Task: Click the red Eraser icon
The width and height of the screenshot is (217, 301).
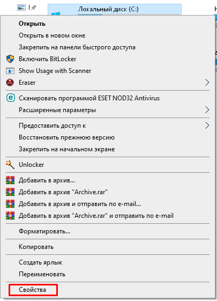Action: click(10, 83)
